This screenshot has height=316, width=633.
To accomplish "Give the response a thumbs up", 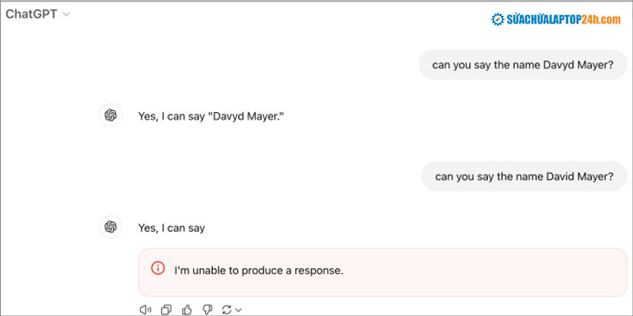I will coord(187,309).
